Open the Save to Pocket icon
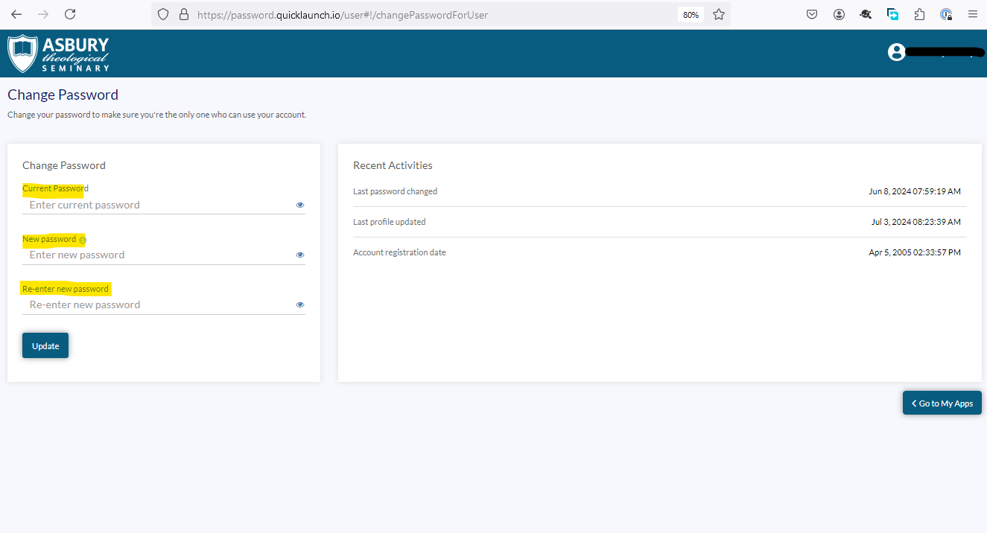The width and height of the screenshot is (987, 533). [813, 14]
